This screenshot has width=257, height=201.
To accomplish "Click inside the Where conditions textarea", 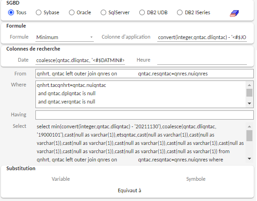I will pos(141,94).
